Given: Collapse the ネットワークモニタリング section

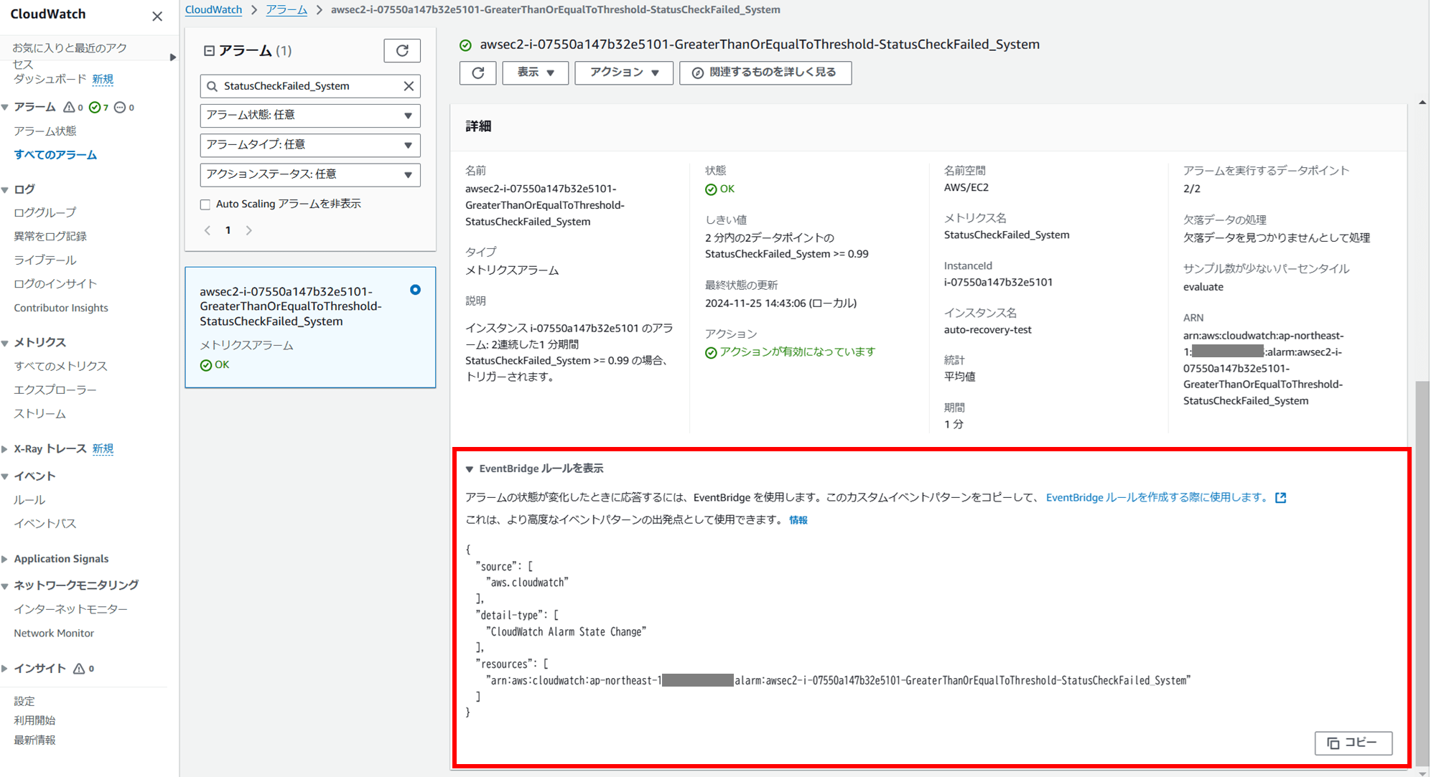Looking at the screenshot, I should [x=5, y=585].
